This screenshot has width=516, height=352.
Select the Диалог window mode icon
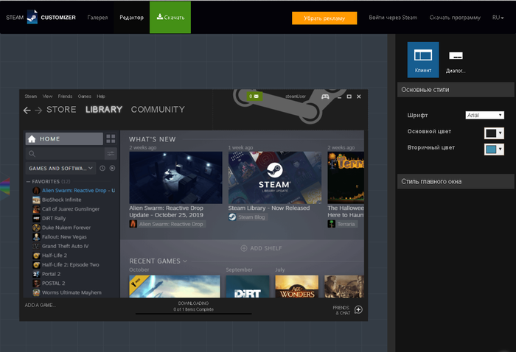coord(456,60)
